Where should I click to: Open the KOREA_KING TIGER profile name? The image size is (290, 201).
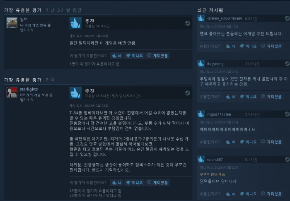[224, 19]
